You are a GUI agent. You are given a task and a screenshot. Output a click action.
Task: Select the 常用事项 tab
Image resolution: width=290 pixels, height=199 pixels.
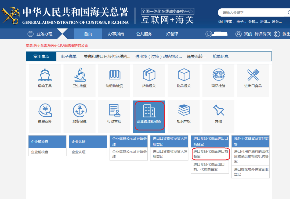(41, 56)
